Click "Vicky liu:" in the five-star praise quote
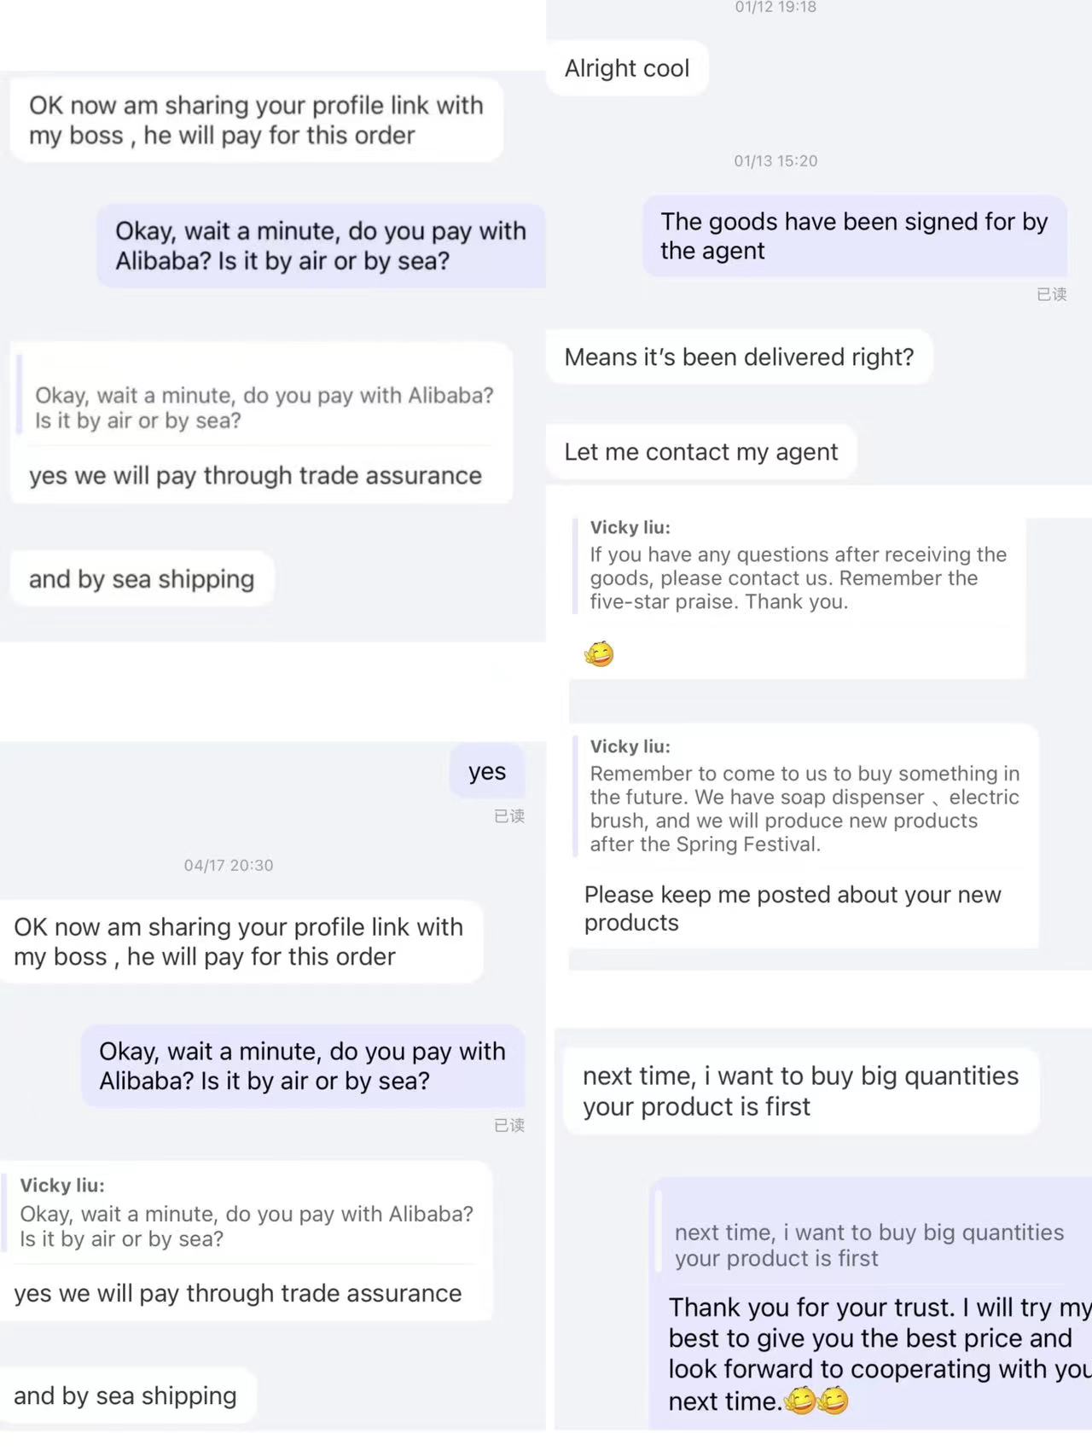This screenshot has height=1456, width=1092. (630, 527)
